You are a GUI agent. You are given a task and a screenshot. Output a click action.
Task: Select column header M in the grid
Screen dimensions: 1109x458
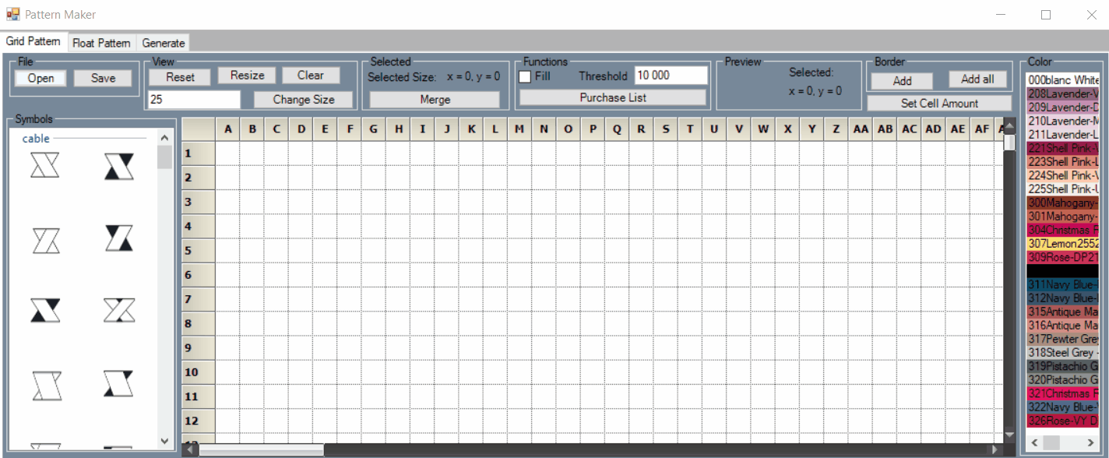519,129
